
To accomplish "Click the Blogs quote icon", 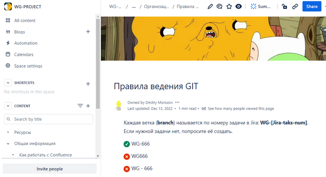I will [8, 32].
